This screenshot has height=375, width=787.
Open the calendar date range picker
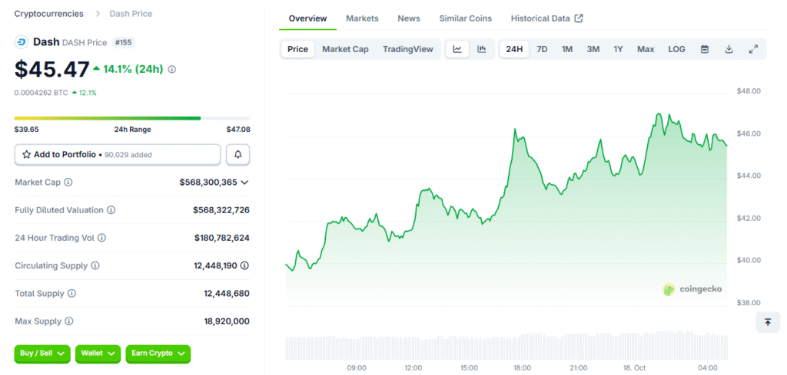tap(705, 49)
